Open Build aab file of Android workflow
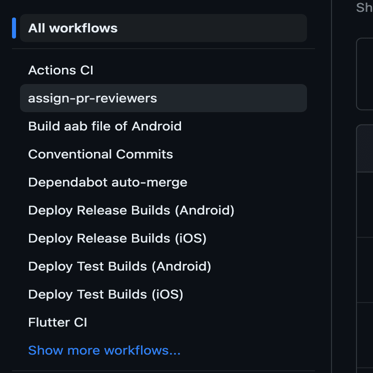Image resolution: width=373 pixels, height=373 pixels. click(x=163, y=126)
